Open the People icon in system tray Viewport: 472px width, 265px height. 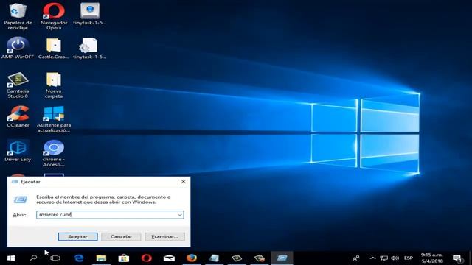point(356,258)
